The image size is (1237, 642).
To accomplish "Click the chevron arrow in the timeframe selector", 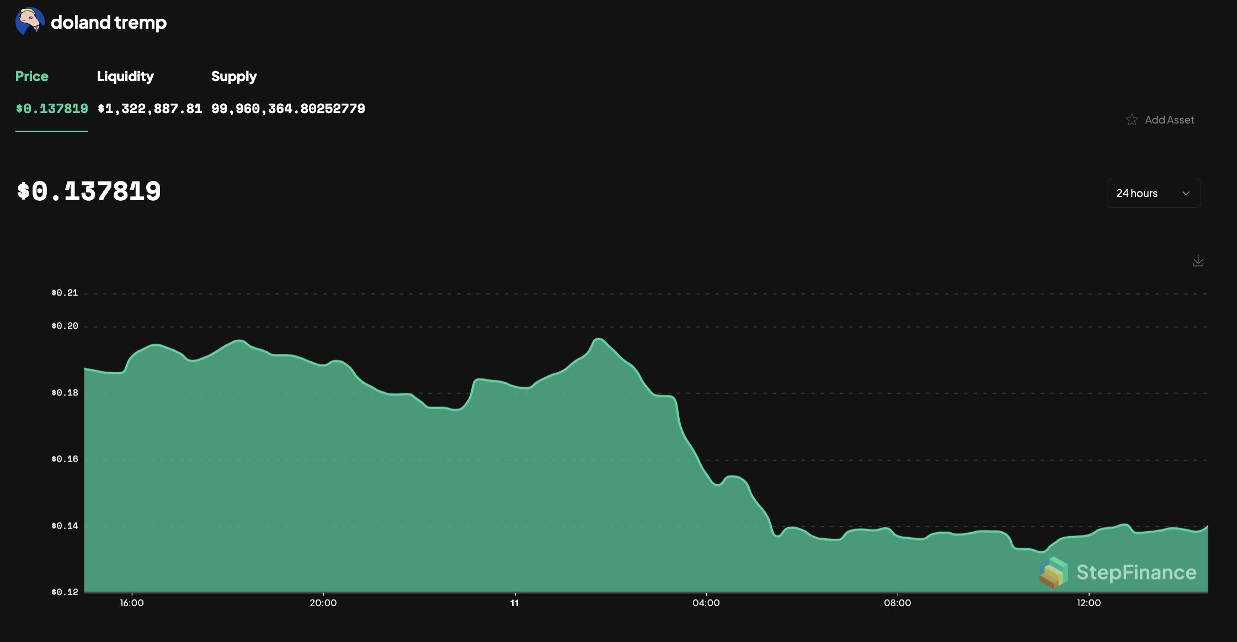I will pyautogui.click(x=1186, y=193).
